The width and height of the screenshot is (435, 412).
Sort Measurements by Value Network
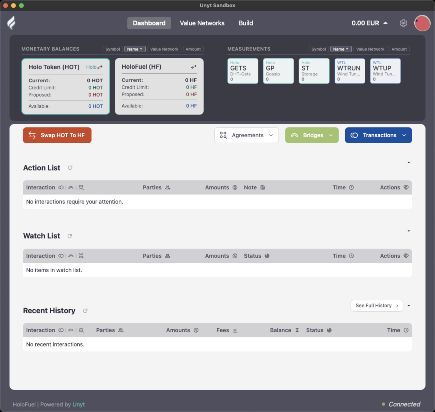pos(370,49)
